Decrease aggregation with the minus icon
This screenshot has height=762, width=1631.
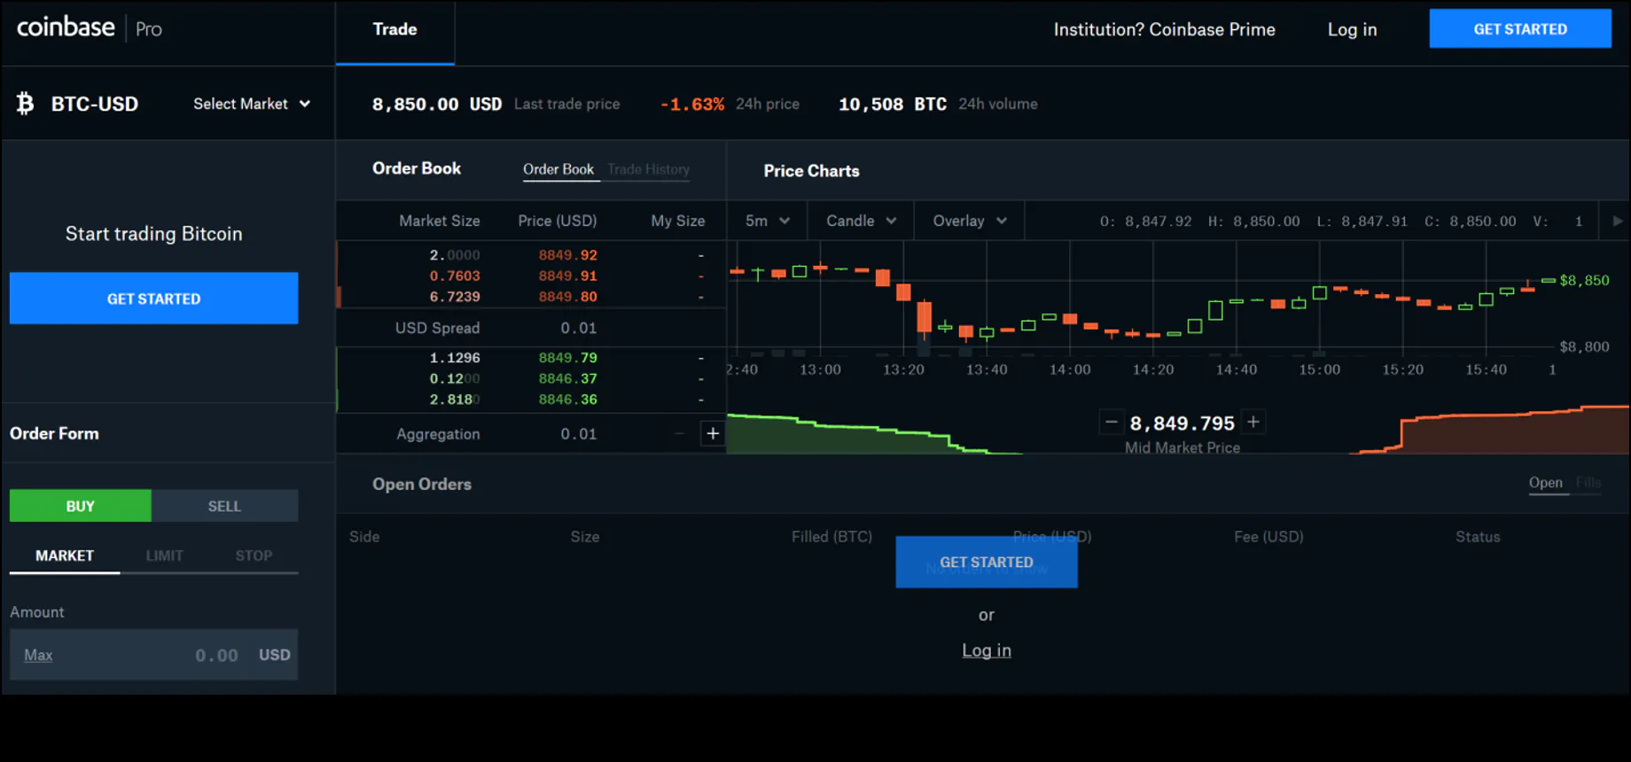pos(680,433)
